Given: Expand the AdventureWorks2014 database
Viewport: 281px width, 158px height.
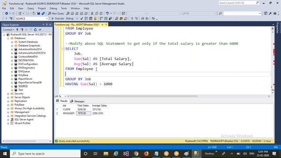Looking at the screenshot, I should (12, 49).
